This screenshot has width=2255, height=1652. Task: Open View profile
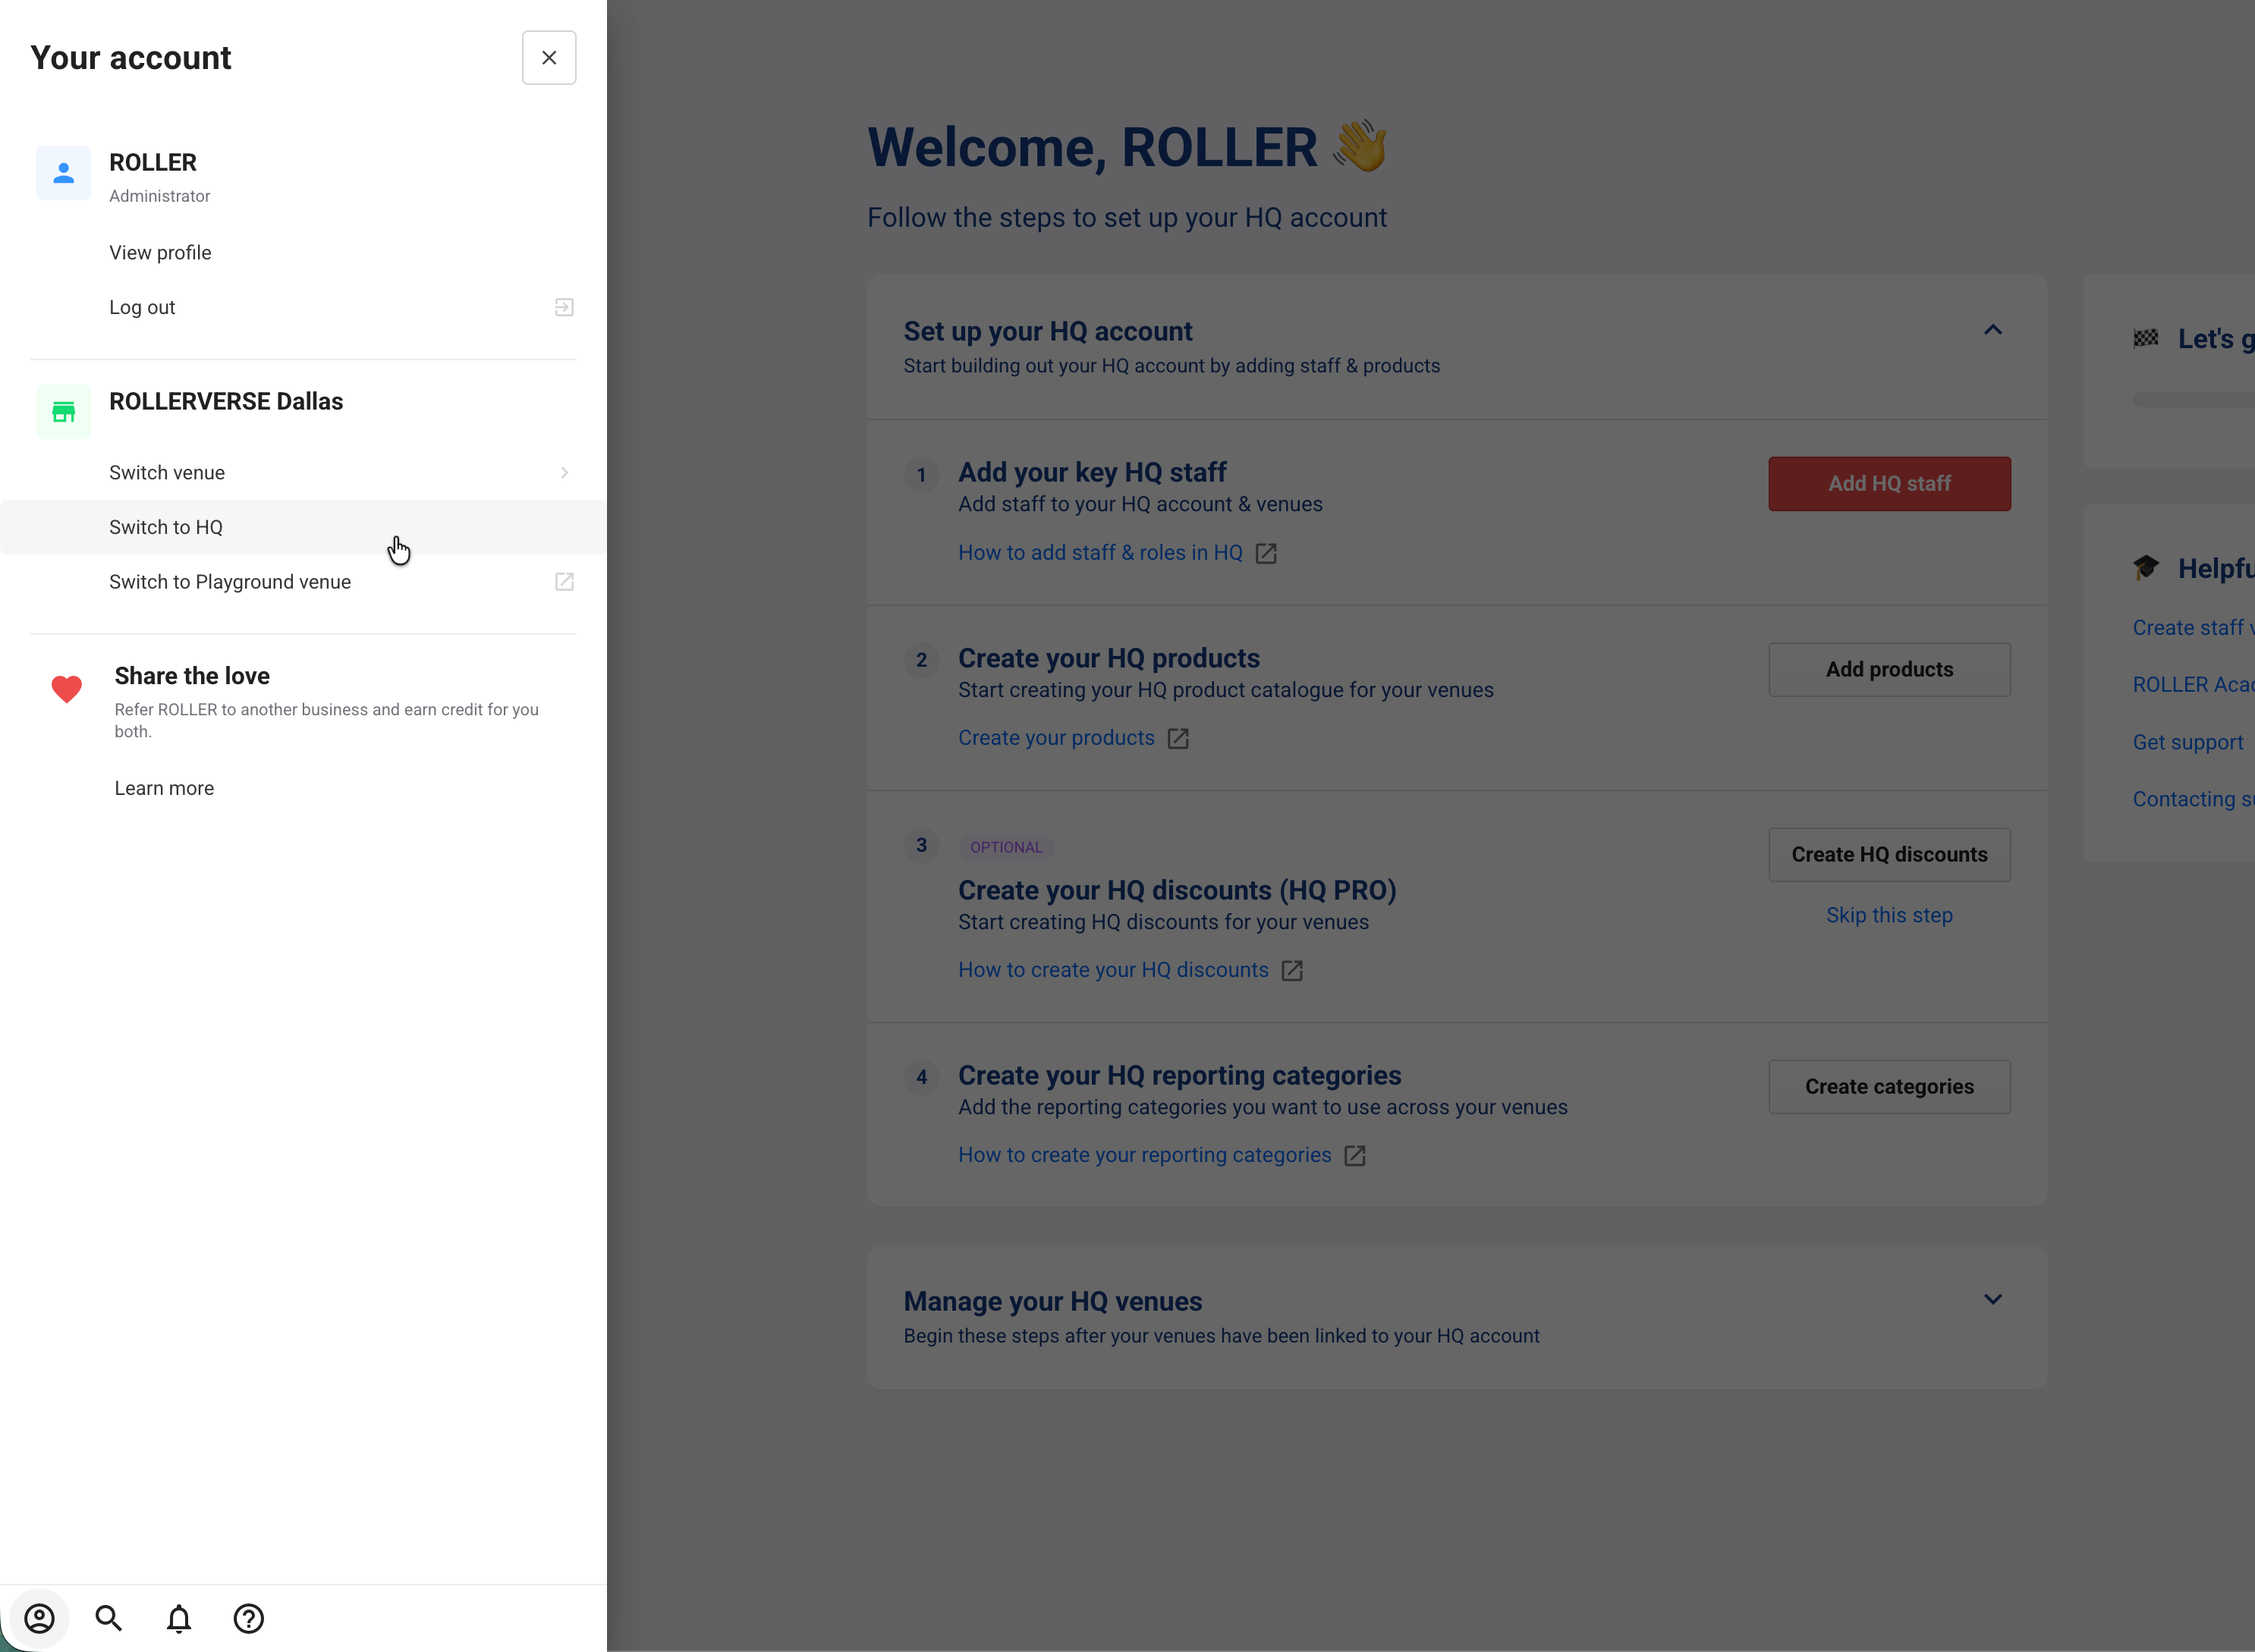(x=160, y=253)
